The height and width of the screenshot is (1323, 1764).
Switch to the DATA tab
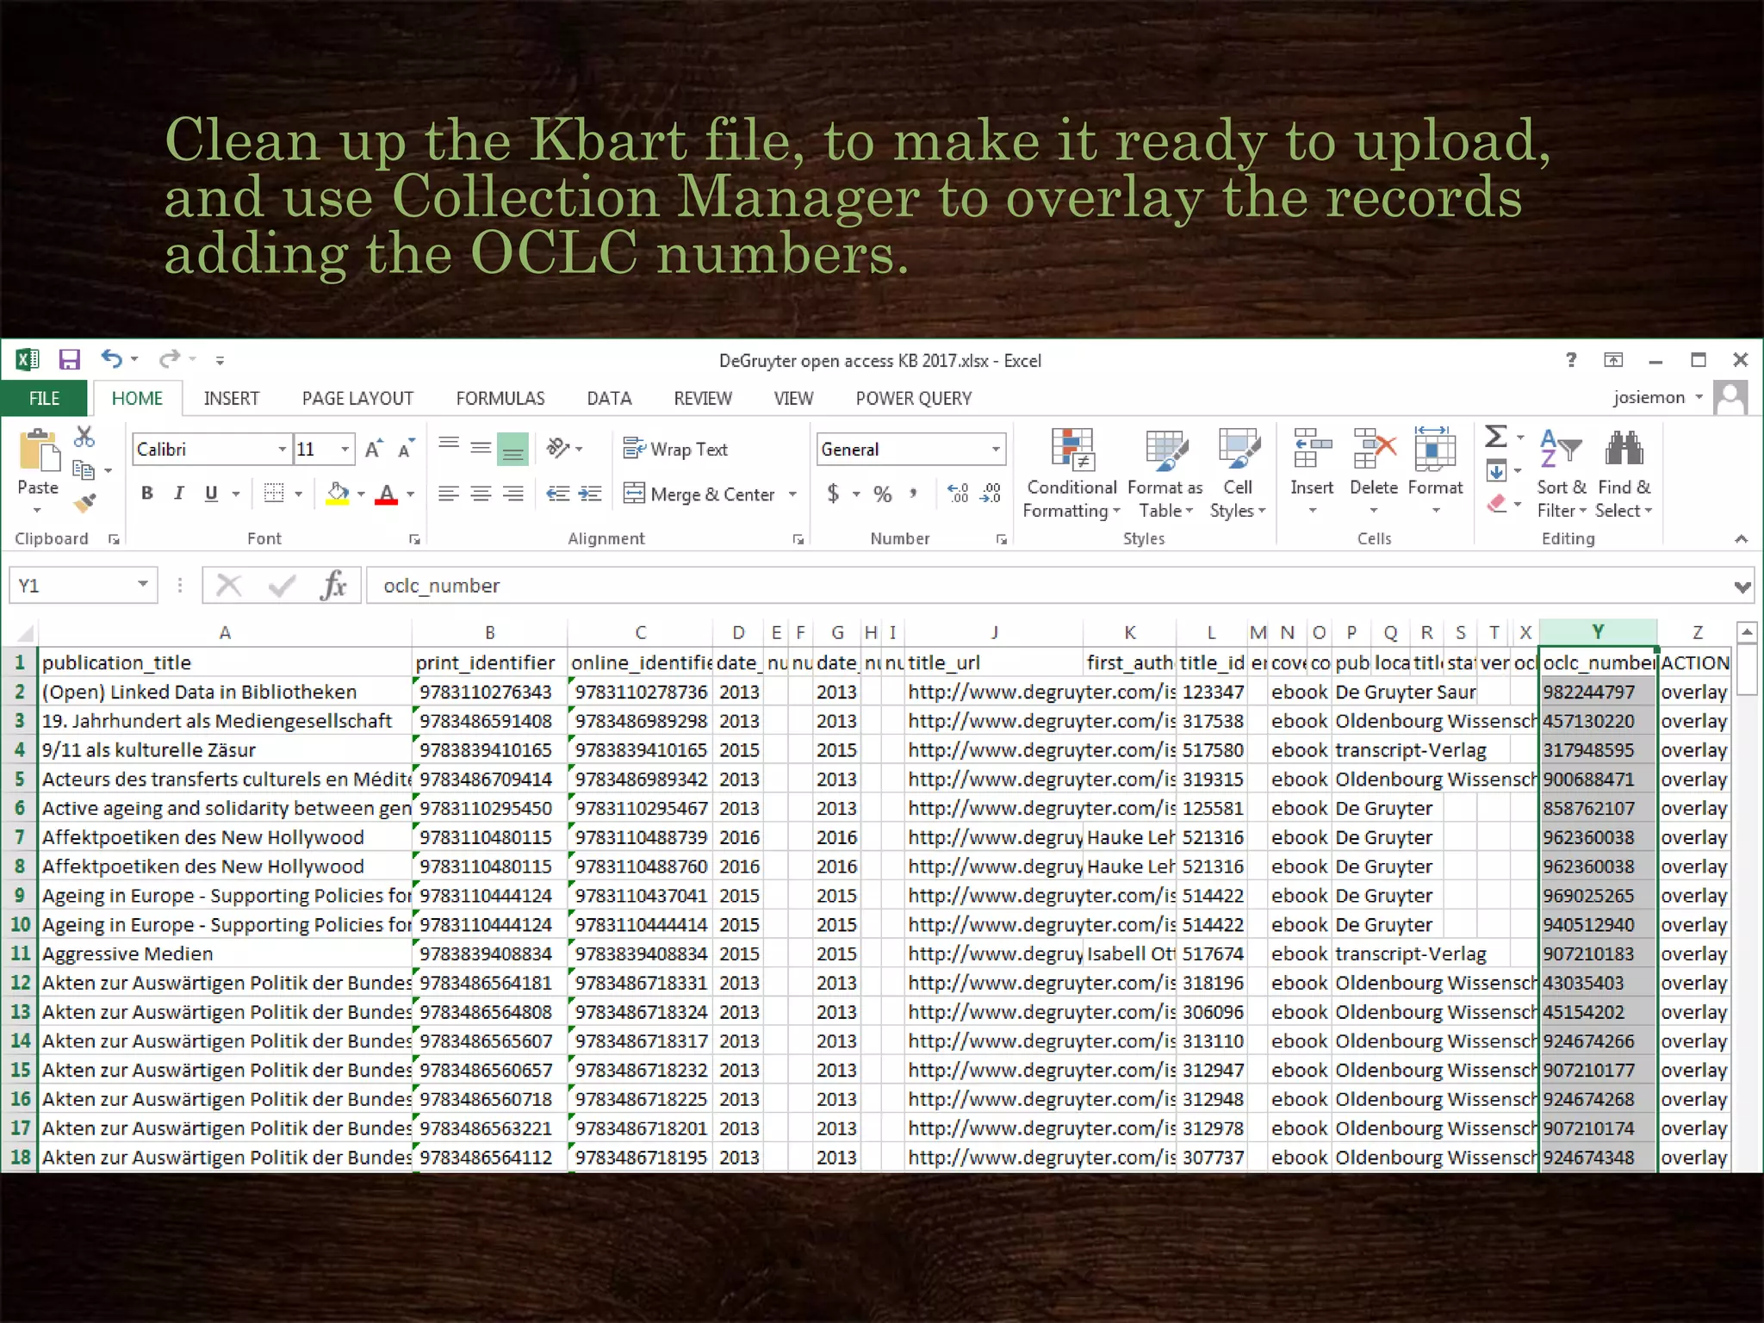click(609, 398)
